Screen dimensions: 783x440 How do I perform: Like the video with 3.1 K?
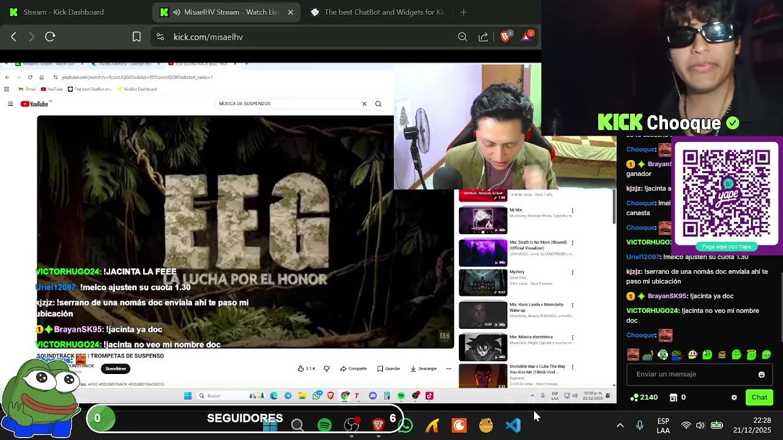tap(306, 369)
